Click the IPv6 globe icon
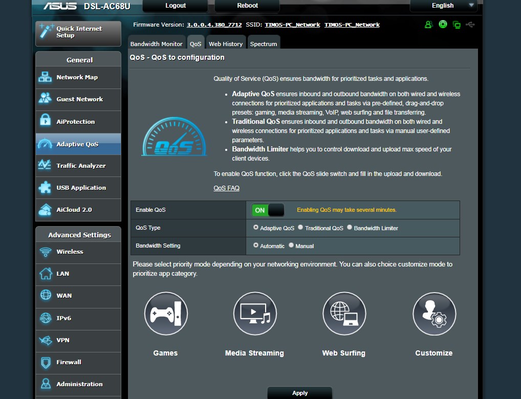521x399 pixels. click(46, 318)
